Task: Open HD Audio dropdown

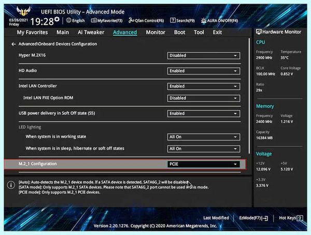Action: pyautogui.click(x=204, y=71)
